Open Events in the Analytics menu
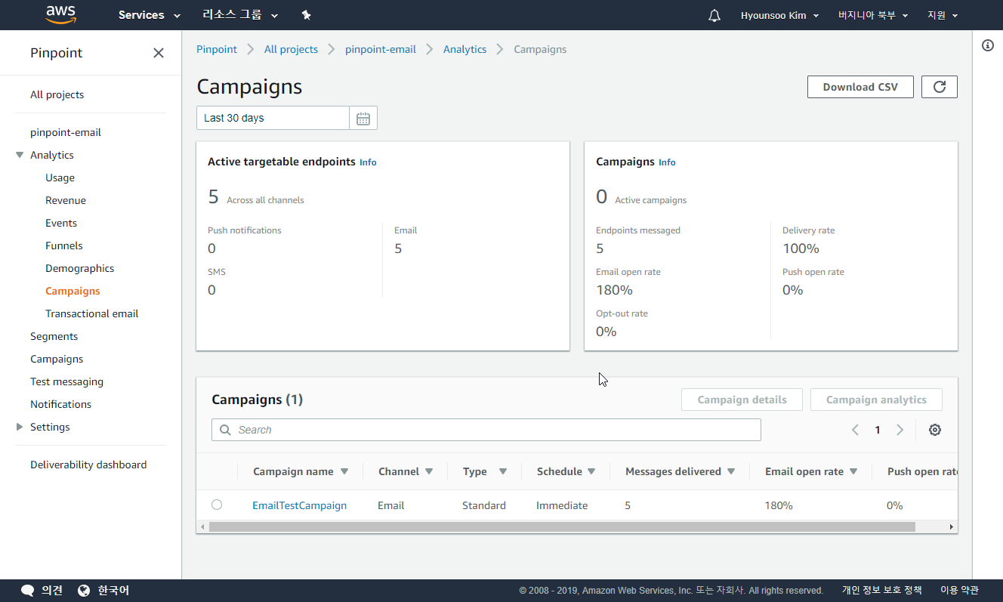This screenshot has width=1003, height=602. pyautogui.click(x=61, y=223)
